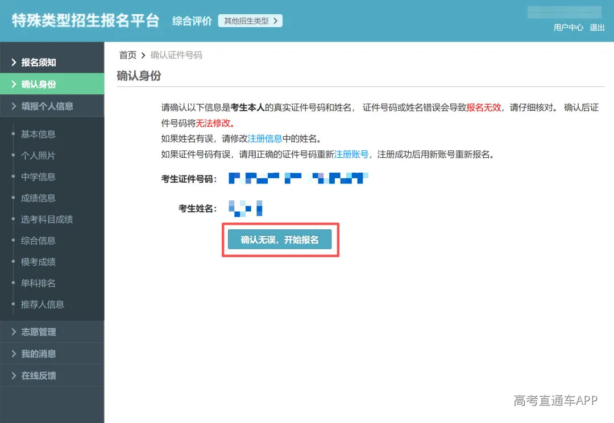The image size is (614, 423).
Task: Click 确认无误，开始报名 button
Action: pyautogui.click(x=280, y=239)
